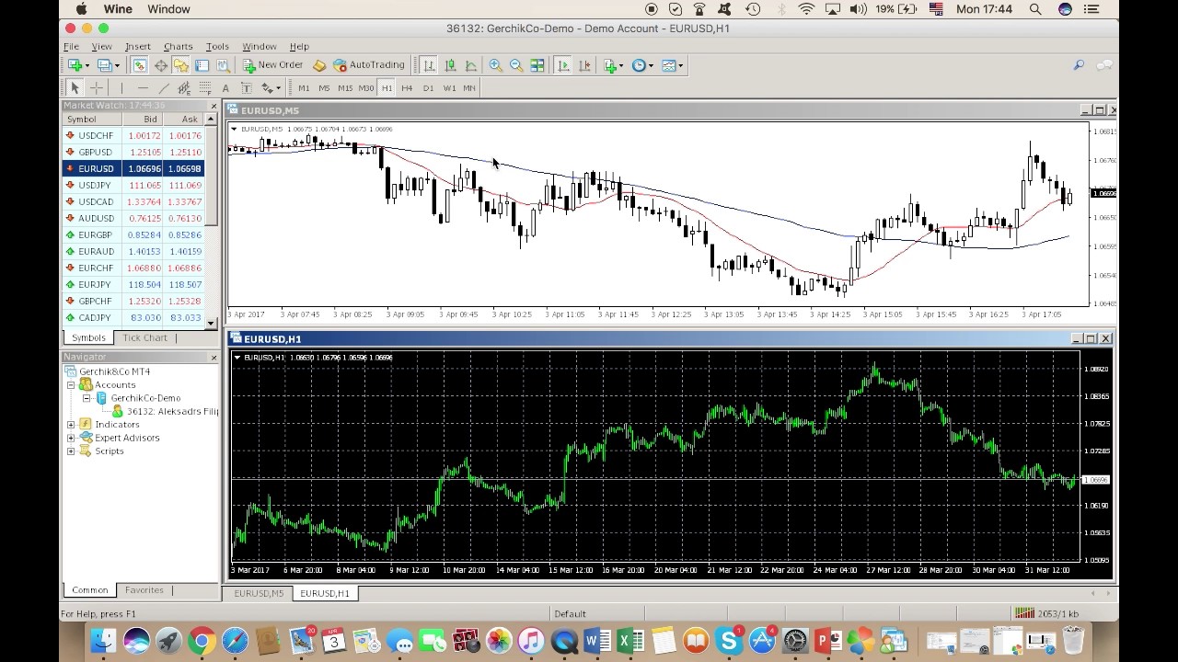This screenshot has width=1178, height=662.
Task: Select the Vertical Line drawing tool
Action: [121, 88]
